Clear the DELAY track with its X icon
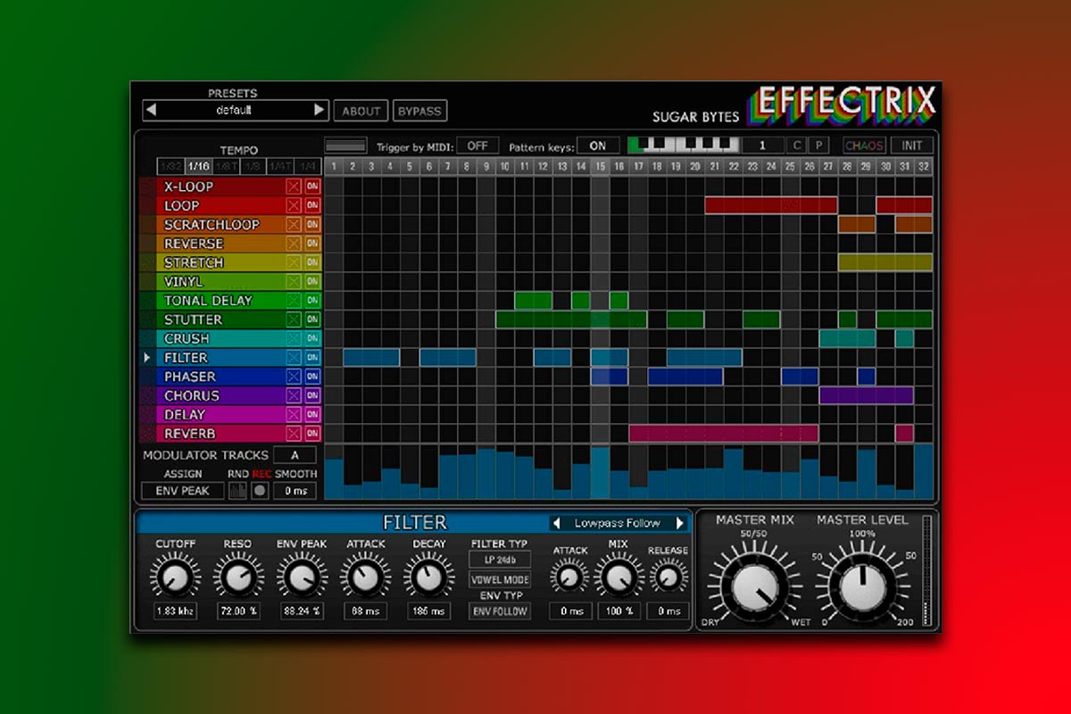 pos(294,414)
